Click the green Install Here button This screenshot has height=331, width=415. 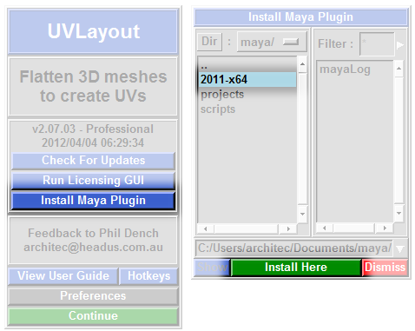296,267
